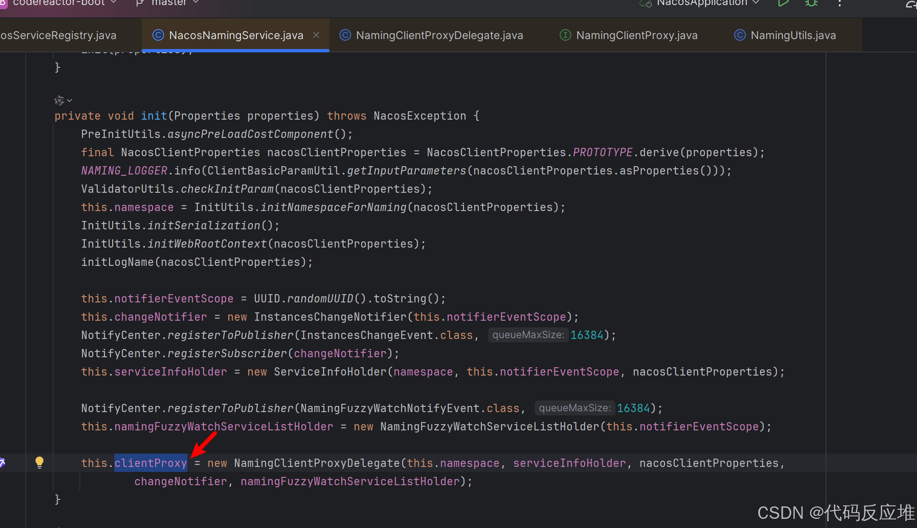Click the highlighted clientProxy field
Image resolution: width=917 pixels, height=528 pixels.
(150, 463)
